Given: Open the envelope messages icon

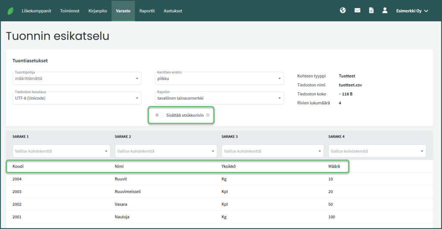Looking at the screenshot, I should tap(357, 11).
